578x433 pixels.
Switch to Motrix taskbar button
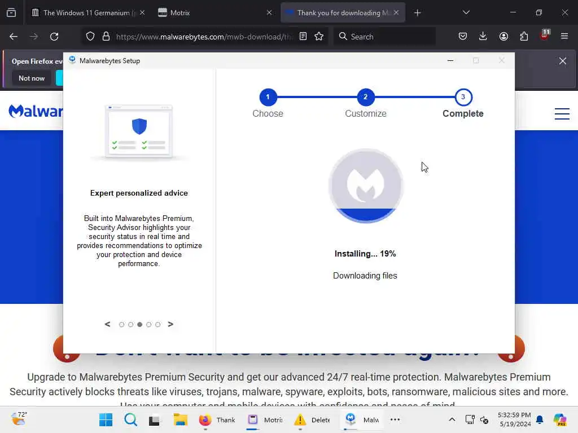pyautogui.click(x=265, y=419)
